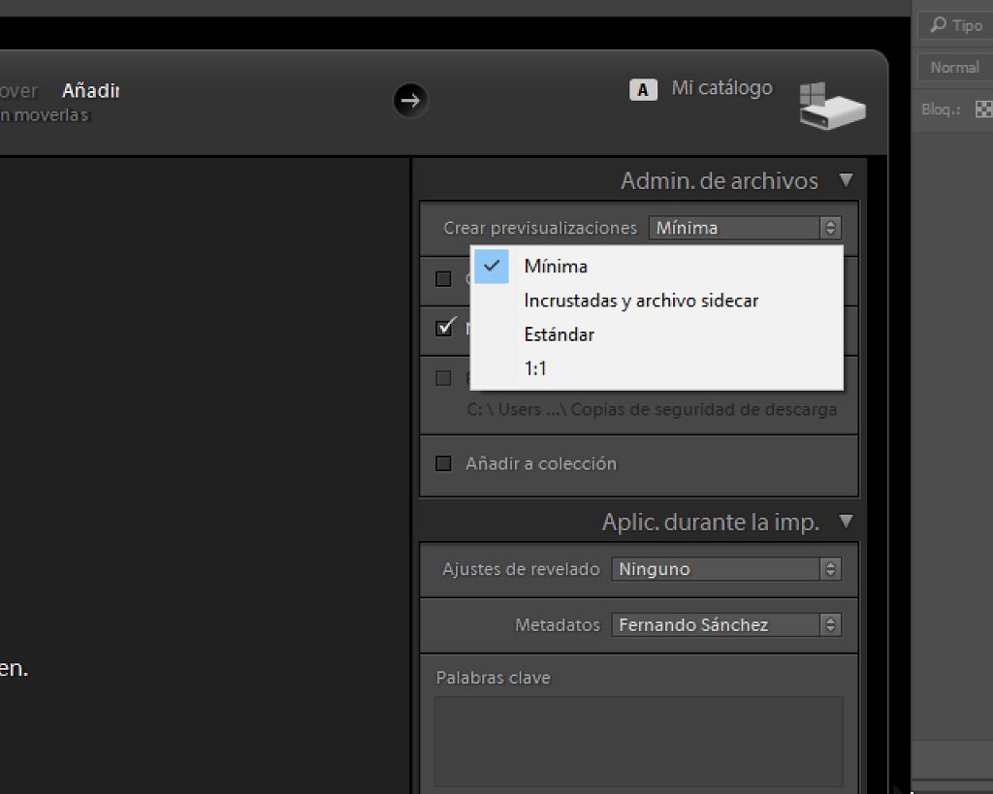Collapse the Admin. de archivos panel

[x=846, y=180]
